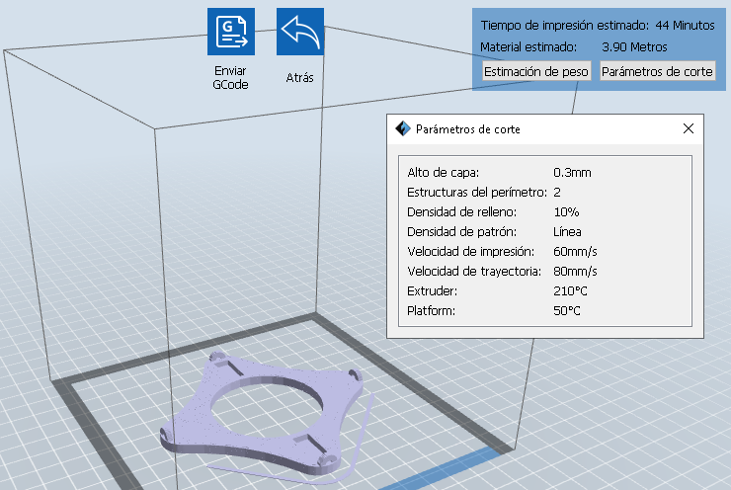Close the Parámetros de corte dialog

(689, 128)
